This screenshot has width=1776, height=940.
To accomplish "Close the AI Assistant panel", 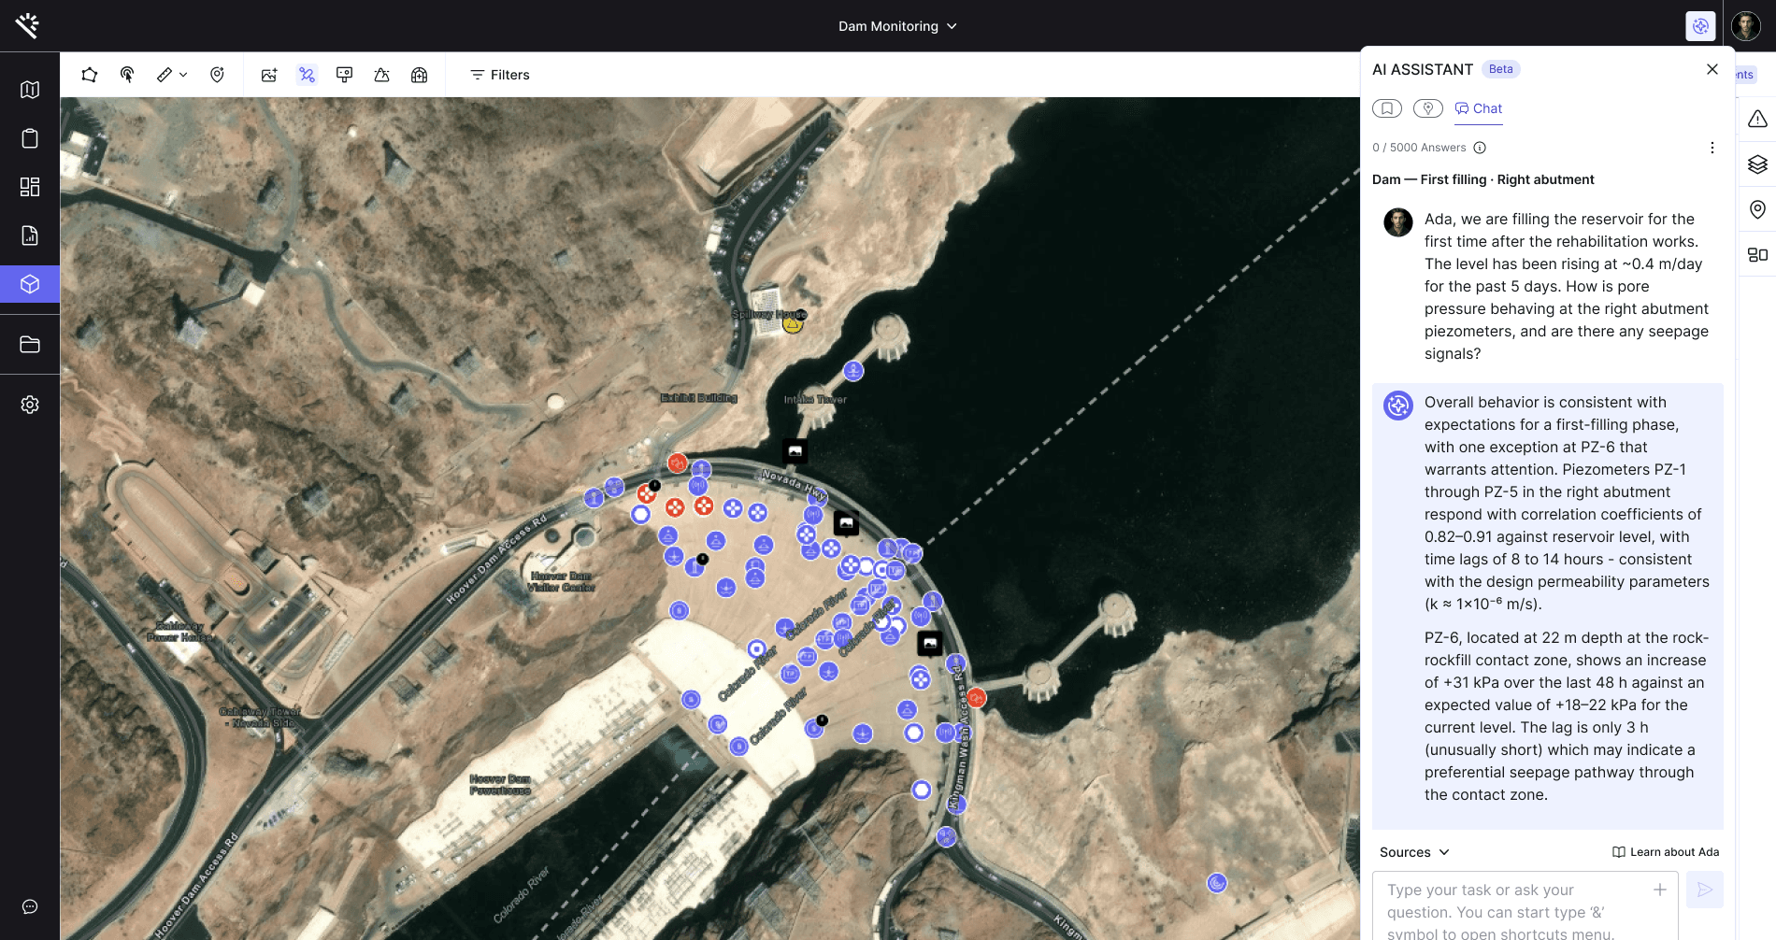I will pyautogui.click(x=1712, y=69).
